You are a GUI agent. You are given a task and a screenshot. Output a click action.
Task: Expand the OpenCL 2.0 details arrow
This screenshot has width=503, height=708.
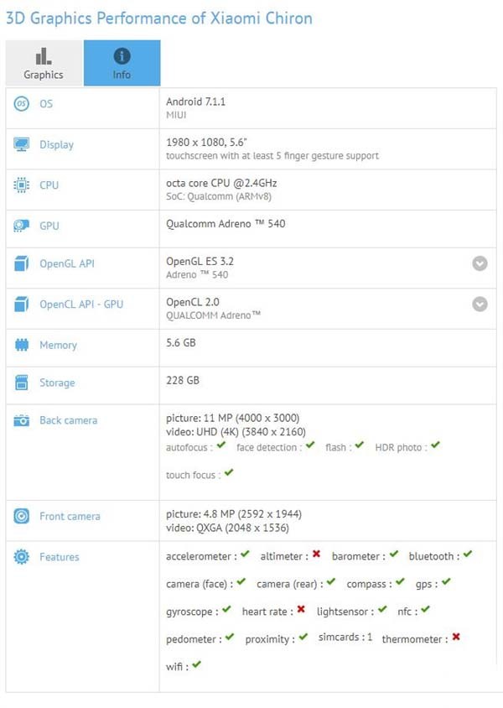[480, 304]
